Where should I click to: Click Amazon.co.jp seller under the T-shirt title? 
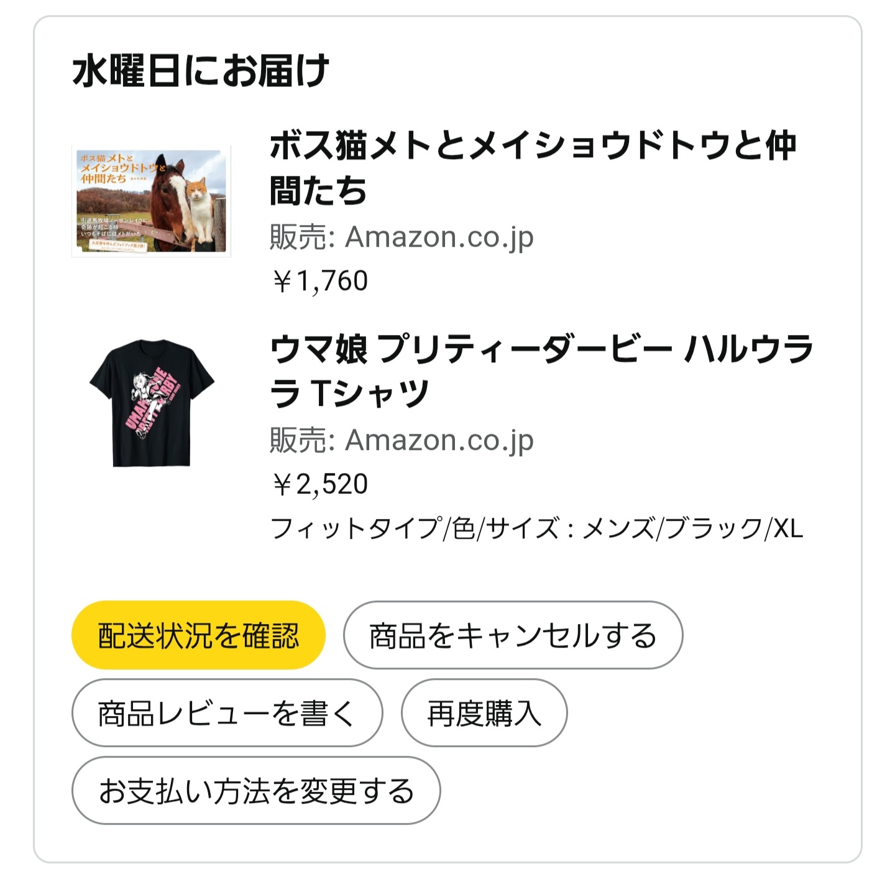click(x=439, y=440)
